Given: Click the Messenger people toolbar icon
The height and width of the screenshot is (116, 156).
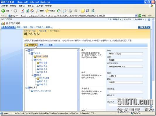Looking at the screenshot, I should pyautogui.click(x=92, y=11).
